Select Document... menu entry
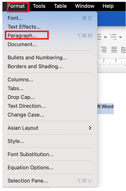This screenshot has height=191, width=126. [50, 44]
